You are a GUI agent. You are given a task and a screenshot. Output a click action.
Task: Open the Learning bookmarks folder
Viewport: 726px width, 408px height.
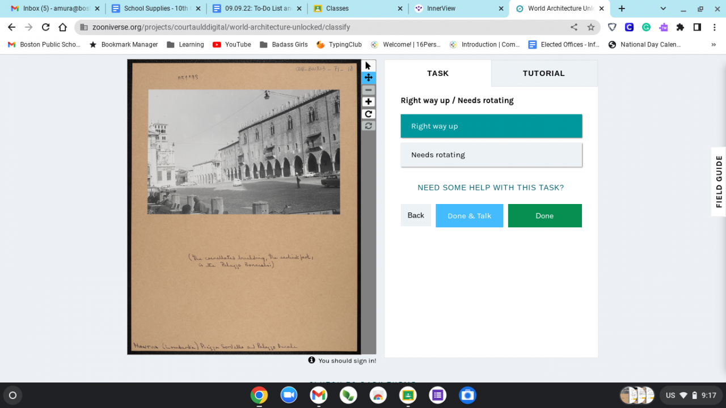(x=185, y=44)
